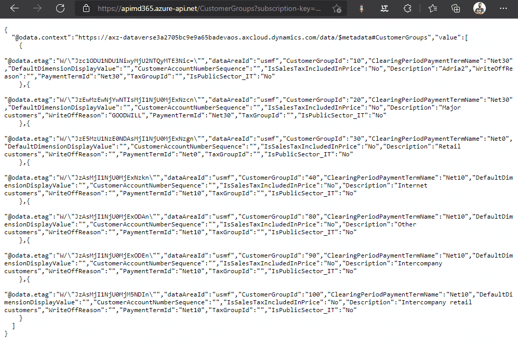Open the LanguageTool extension
Image resolution: width=518 pixels, height=350 pixels.
[x=384, y=8]
